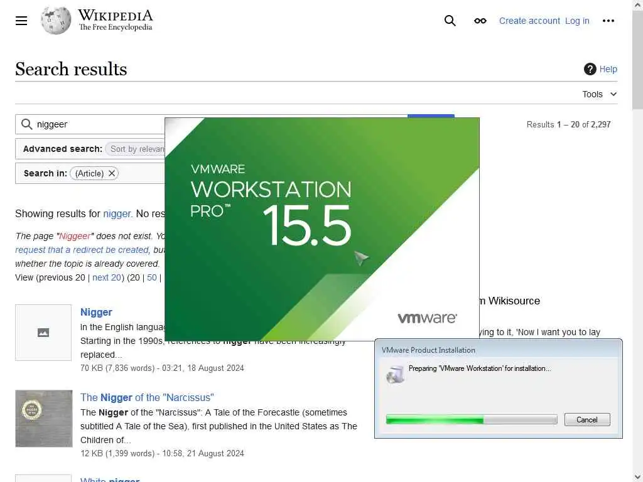Click the installer disc icon in VMware dialog

tap(396, 374)
